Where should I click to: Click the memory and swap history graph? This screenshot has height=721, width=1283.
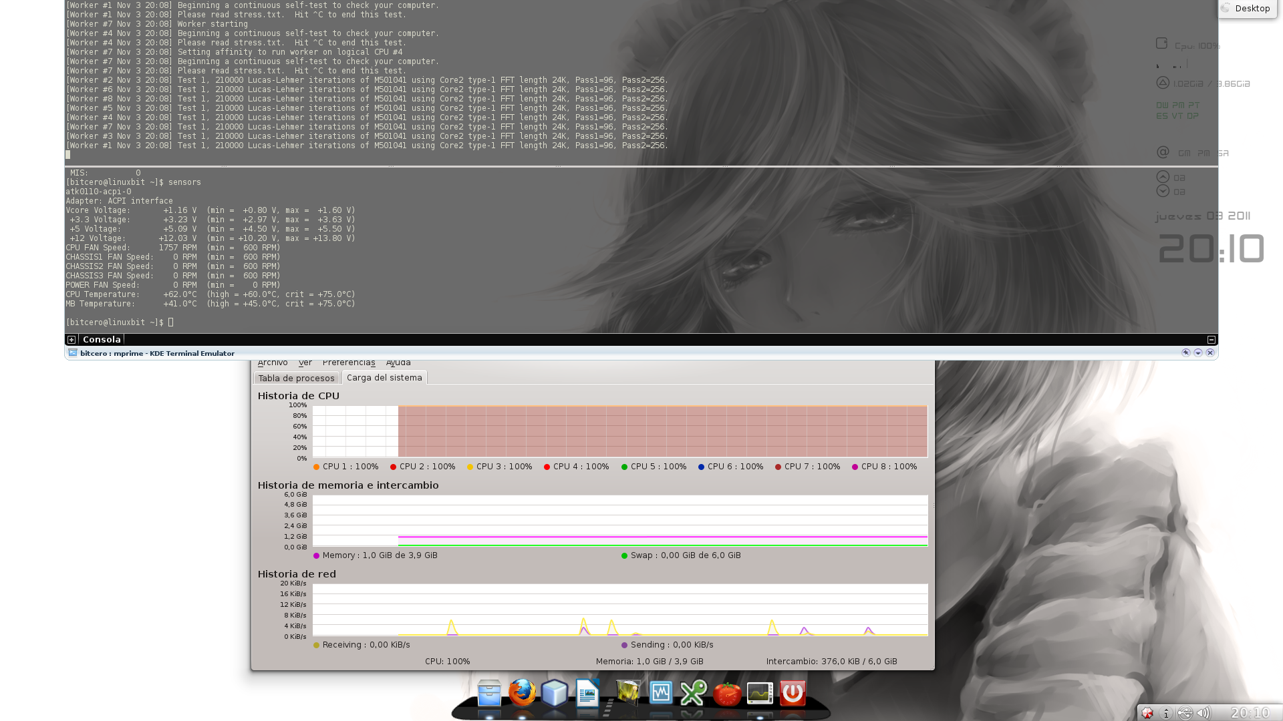[620, 521]
